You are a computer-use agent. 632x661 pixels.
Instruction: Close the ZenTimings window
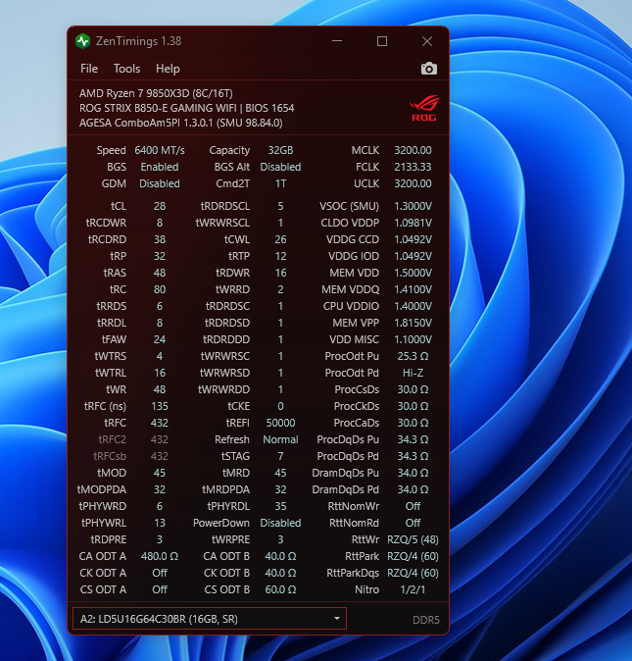pos(427,41)
